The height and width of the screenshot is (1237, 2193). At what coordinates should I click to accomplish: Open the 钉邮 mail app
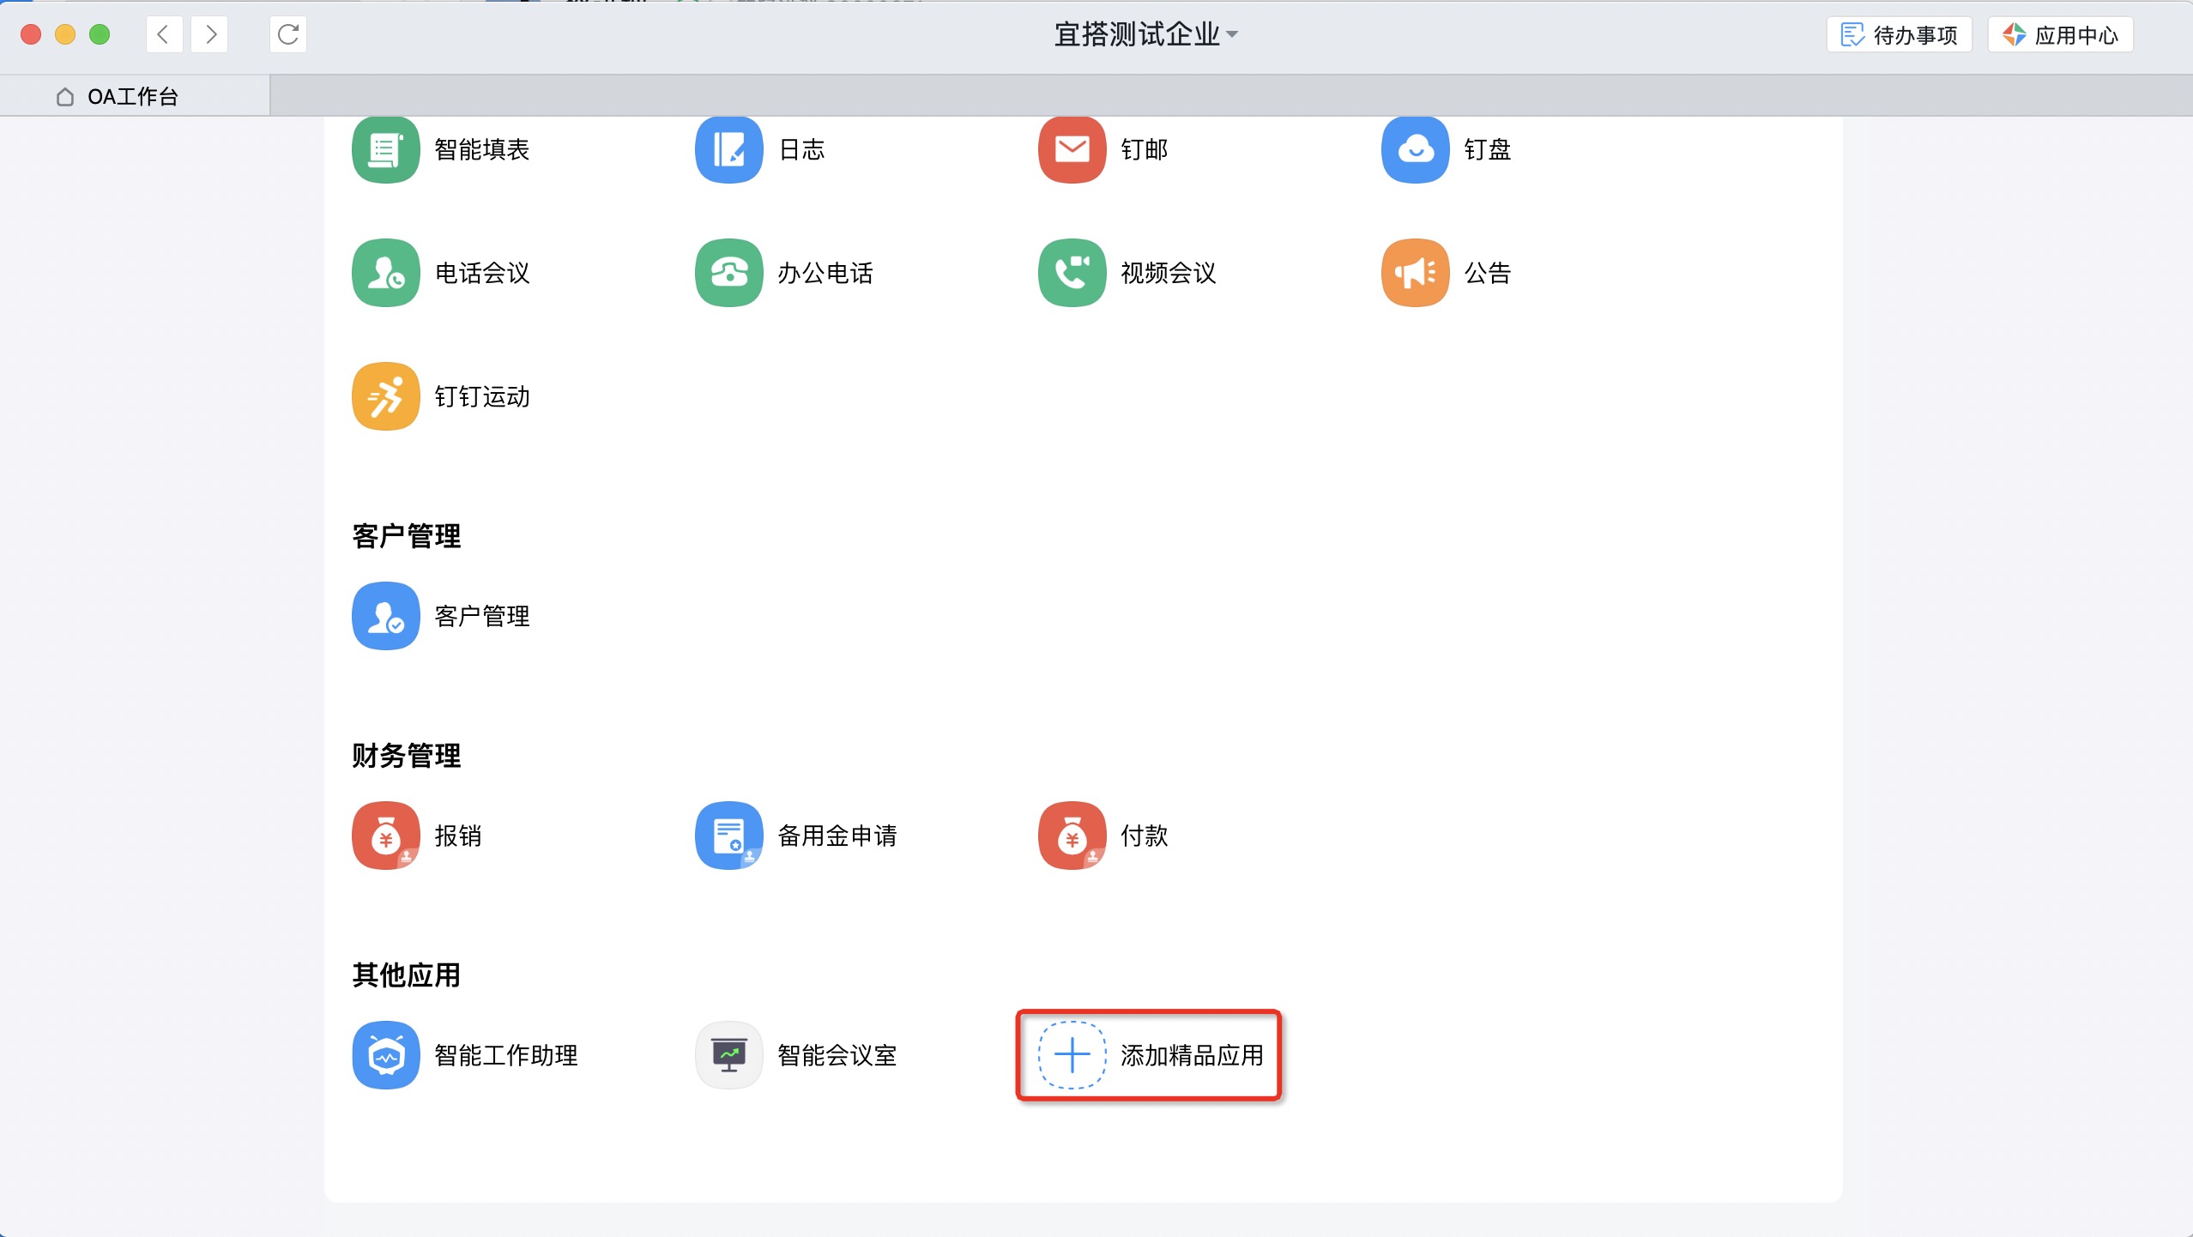pyautogui.click(x=1072, y=150)
